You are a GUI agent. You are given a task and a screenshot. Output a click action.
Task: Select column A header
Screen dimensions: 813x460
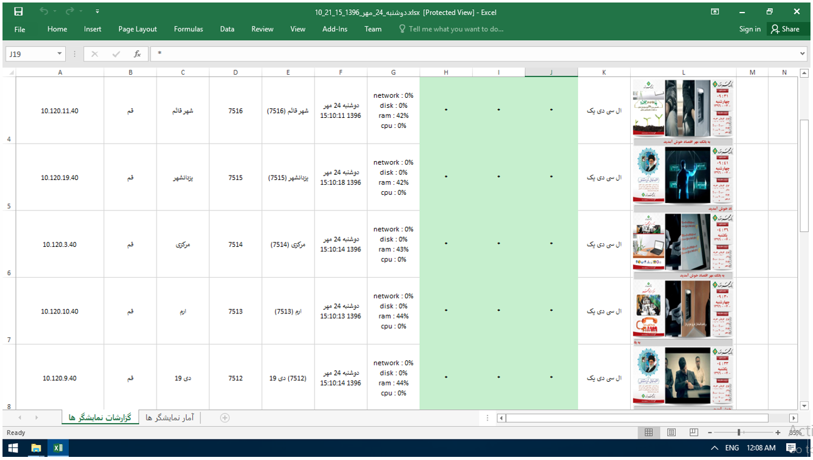click(x=60, y=72)
